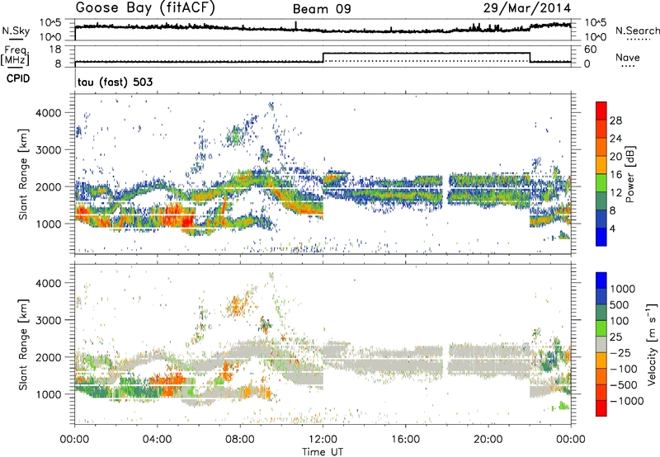Click the '18' frequency axis label

click(55, 49)
